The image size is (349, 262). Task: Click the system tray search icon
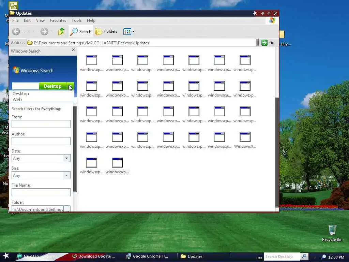tap(324, 257)
